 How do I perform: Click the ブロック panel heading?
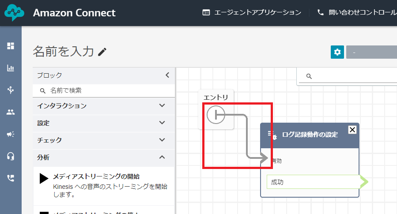[x=49, y=75]
